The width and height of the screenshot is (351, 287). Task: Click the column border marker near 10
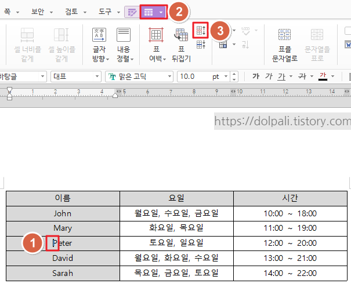[x=233, y=91]
